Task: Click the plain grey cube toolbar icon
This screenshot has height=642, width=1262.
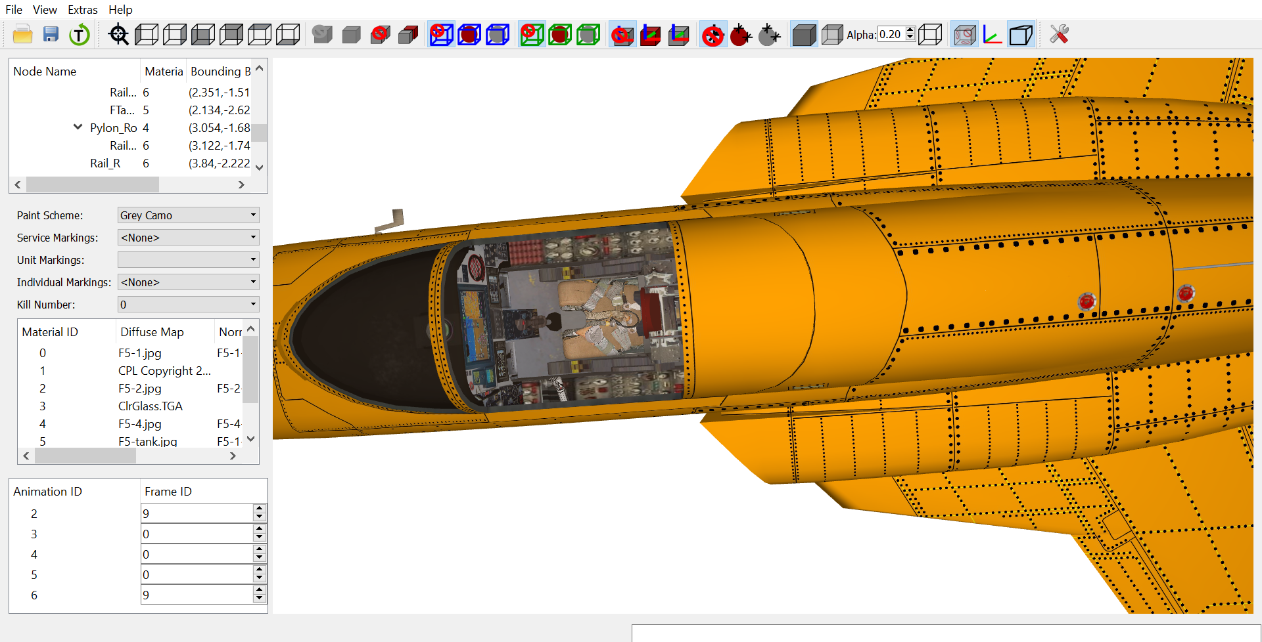Action: click(x=352, y=34)
